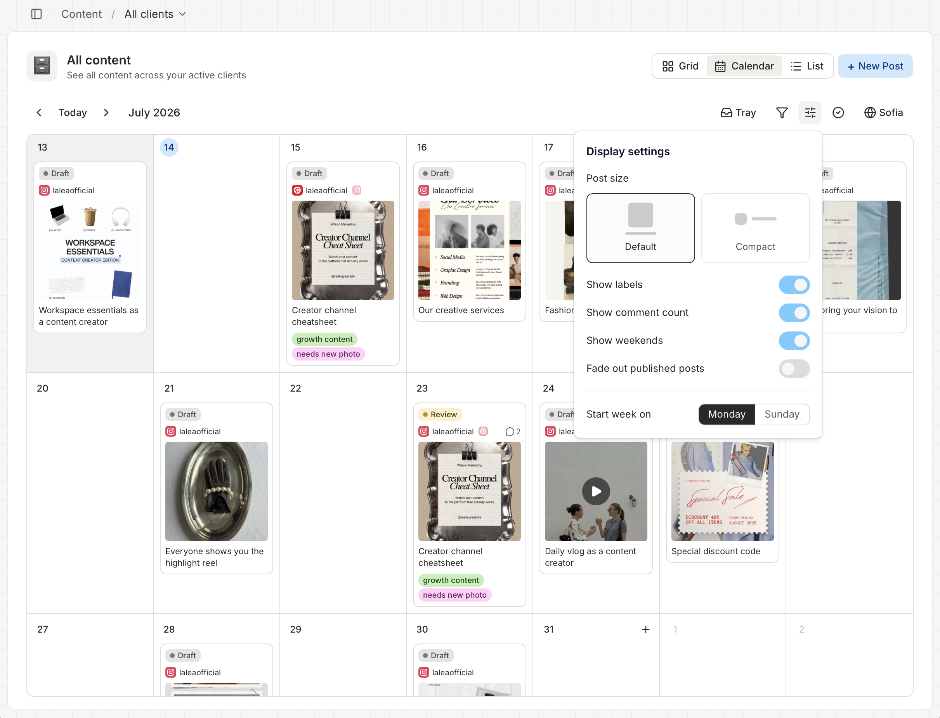940x718 pixels.
Task: Select Default post size
Action: 640,228
